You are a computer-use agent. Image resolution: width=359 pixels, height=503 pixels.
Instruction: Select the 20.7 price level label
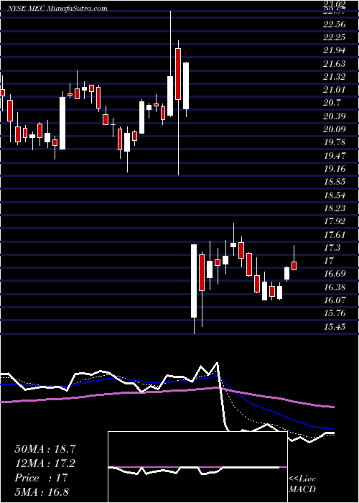click(x=332, y=103)
